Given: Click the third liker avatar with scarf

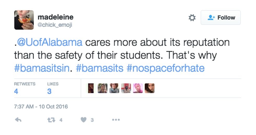Looking at the screenshot, I should tap(114, 88).
